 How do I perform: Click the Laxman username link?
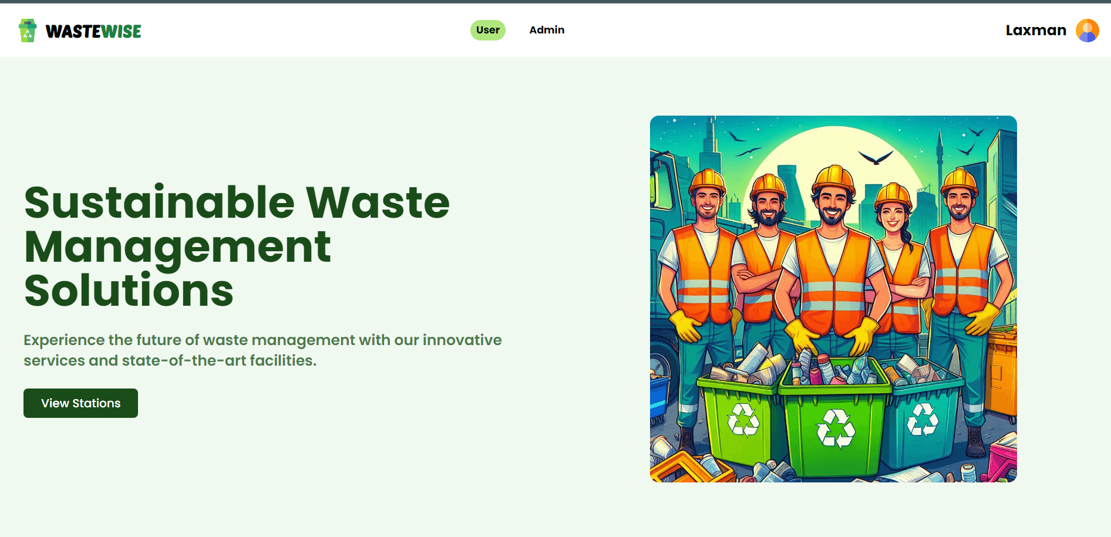click(x=1035, y=30)
